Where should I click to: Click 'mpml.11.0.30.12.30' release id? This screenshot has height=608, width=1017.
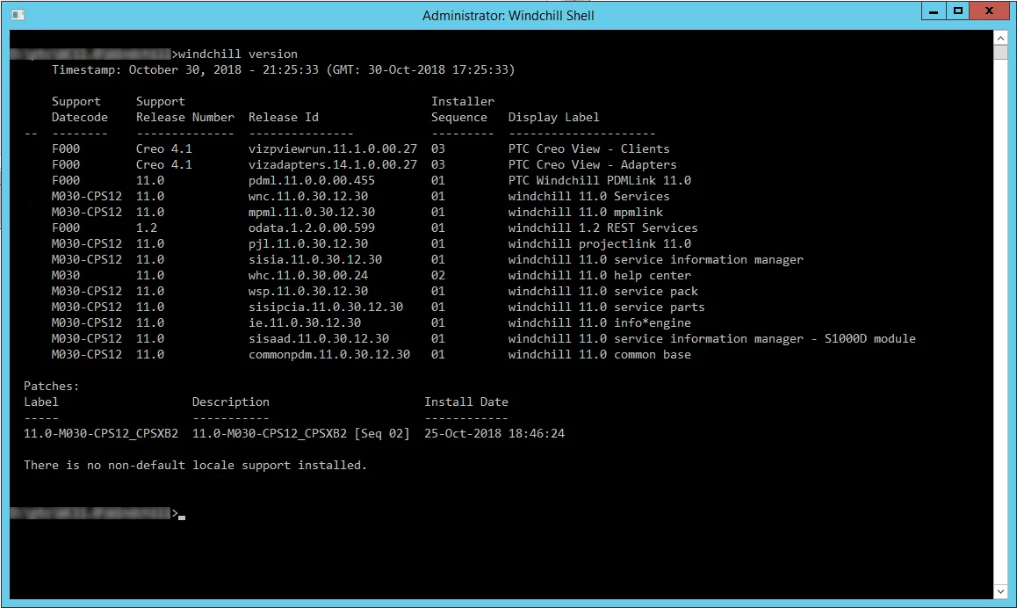coord(311,212)
